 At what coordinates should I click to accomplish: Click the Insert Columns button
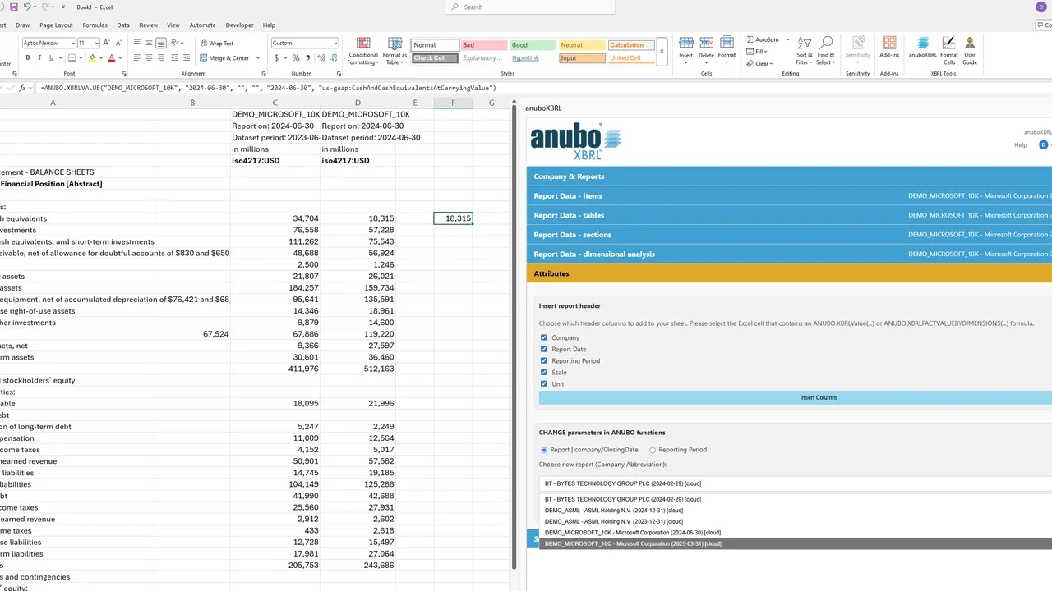[795, 397]
